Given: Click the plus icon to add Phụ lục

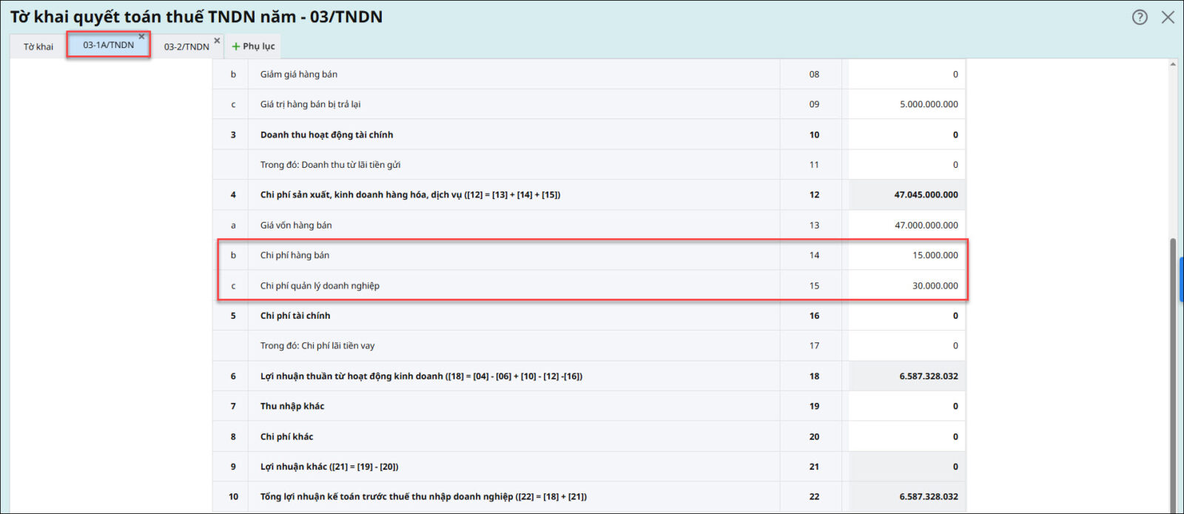Looking at the screenshot, I should pos(236,47).
